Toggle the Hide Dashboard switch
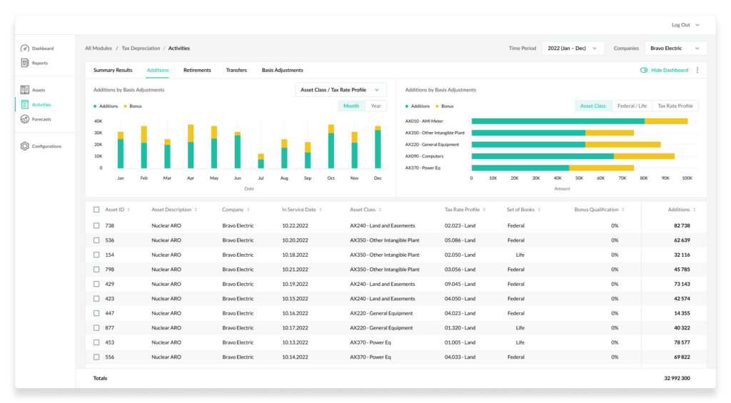 pos(644,71)
